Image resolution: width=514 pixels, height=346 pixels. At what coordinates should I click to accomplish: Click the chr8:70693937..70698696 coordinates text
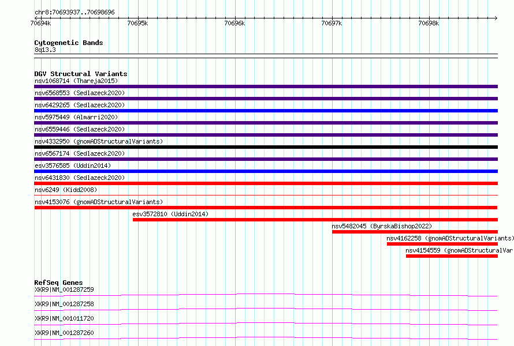point(75,13)
